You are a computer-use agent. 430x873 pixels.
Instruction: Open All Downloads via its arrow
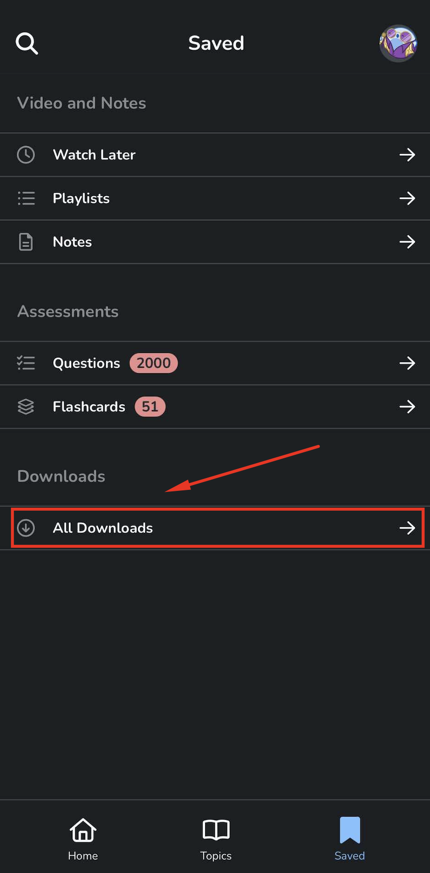pos(407,528)
